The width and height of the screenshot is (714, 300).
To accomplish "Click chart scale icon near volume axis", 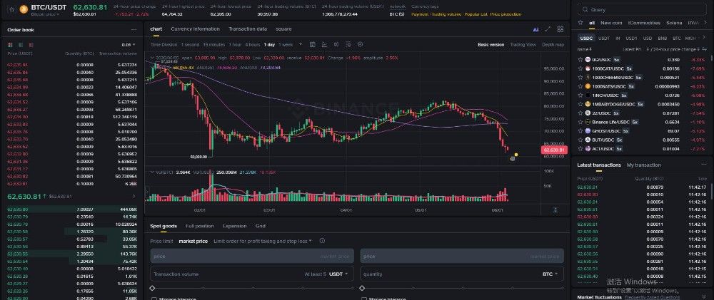I will [x=555, y=210].
